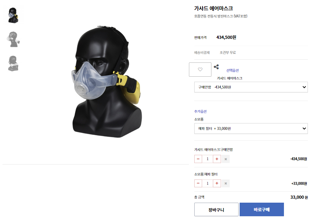Click the 선택옵션 label link
This screenshot has width=315, height=218.
(x=232, y=70)
